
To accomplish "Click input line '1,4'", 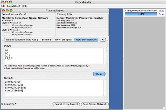I will (x=6, y=53).
